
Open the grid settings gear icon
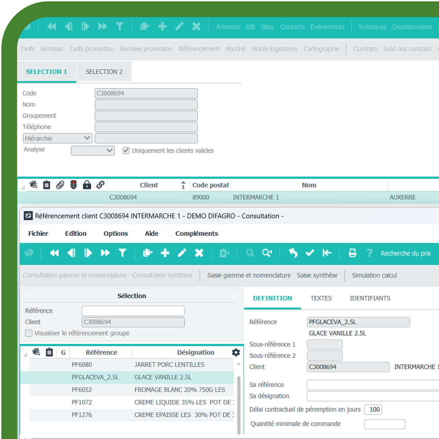236,352
